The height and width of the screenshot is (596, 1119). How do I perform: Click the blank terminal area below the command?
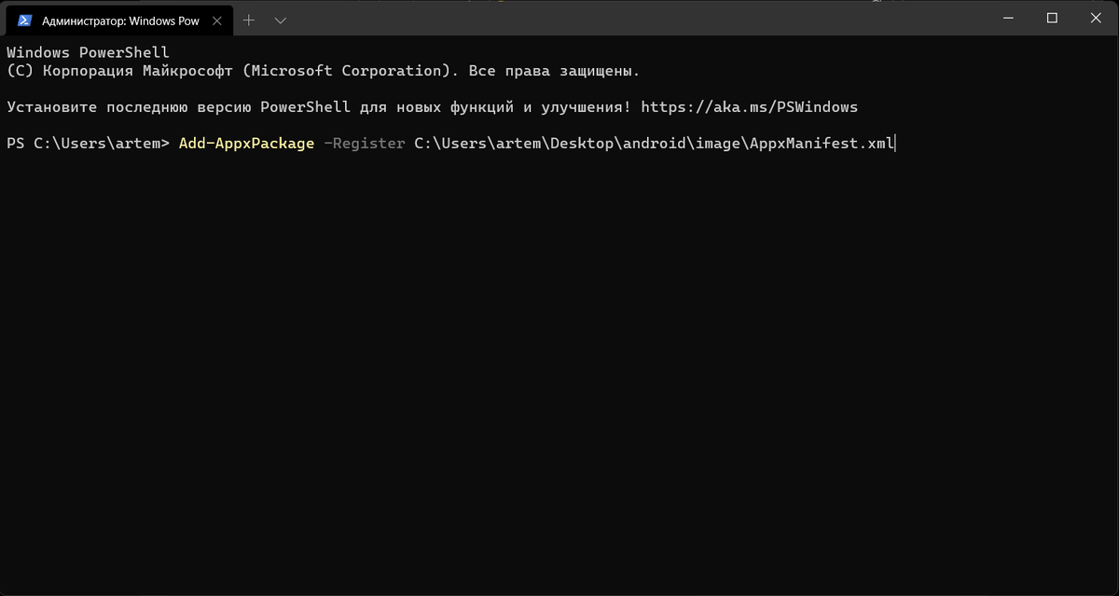[559, 373]
